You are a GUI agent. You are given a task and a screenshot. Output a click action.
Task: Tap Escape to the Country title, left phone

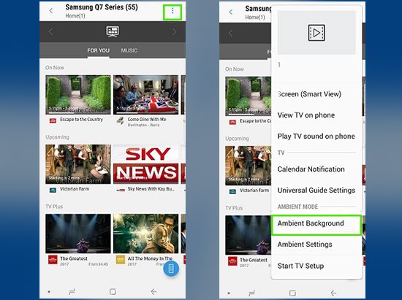coord(82,119)
